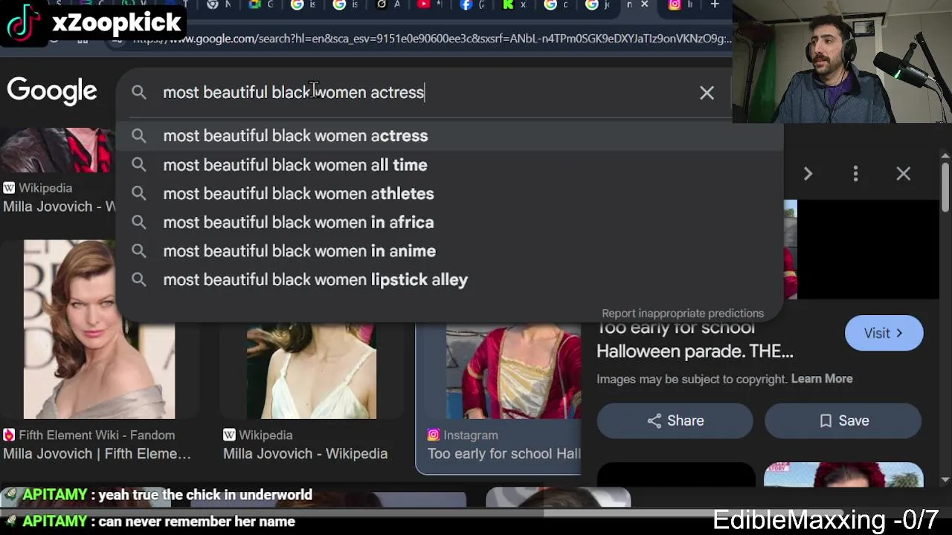Click the Save button
The height and width of the screenshot is (535, 952).
click(x=843, y=421)
